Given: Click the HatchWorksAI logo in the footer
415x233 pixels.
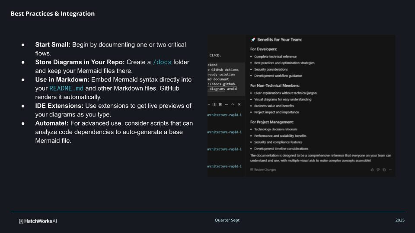Looking at the screenshot, I should pyautogui.click(x=38, y=221).
